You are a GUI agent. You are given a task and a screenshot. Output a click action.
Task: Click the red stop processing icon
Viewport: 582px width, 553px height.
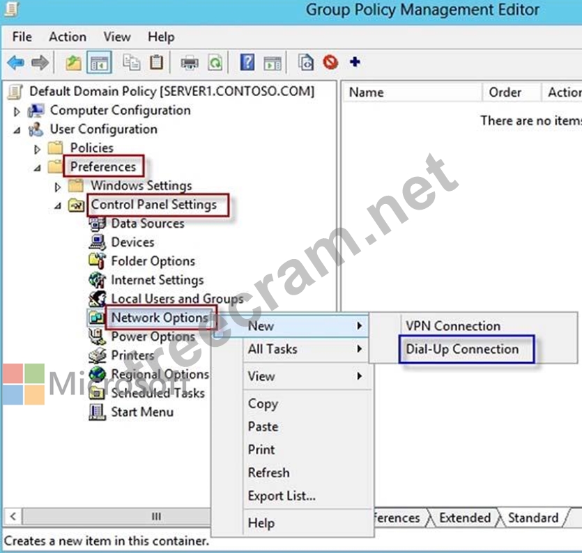pyautogui.click(x=330, y=62)
